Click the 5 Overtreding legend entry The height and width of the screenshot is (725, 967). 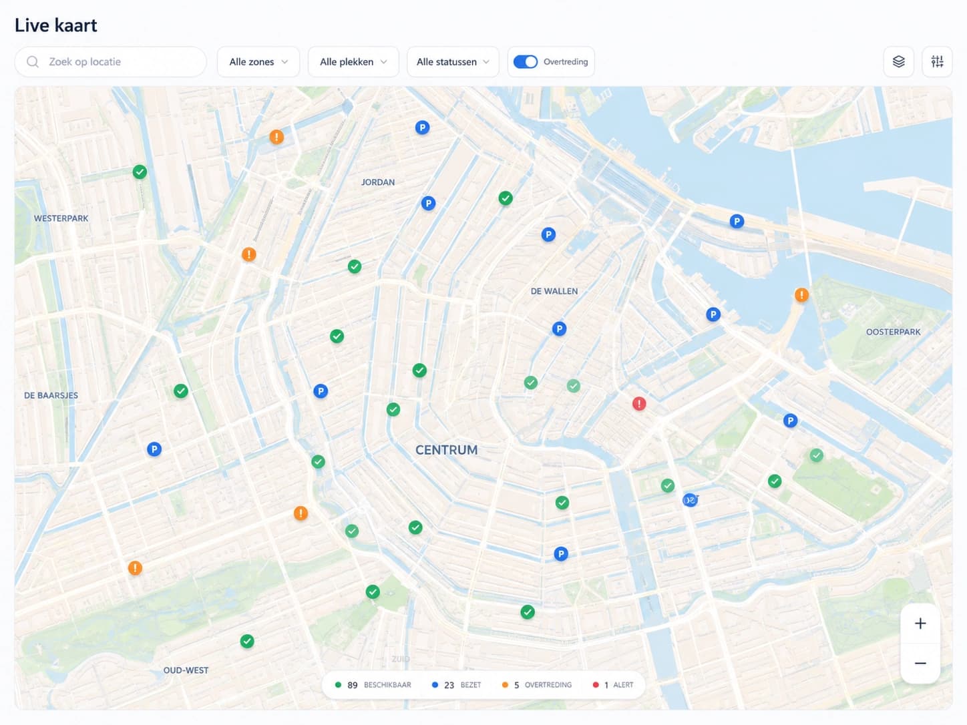(537, 685)
